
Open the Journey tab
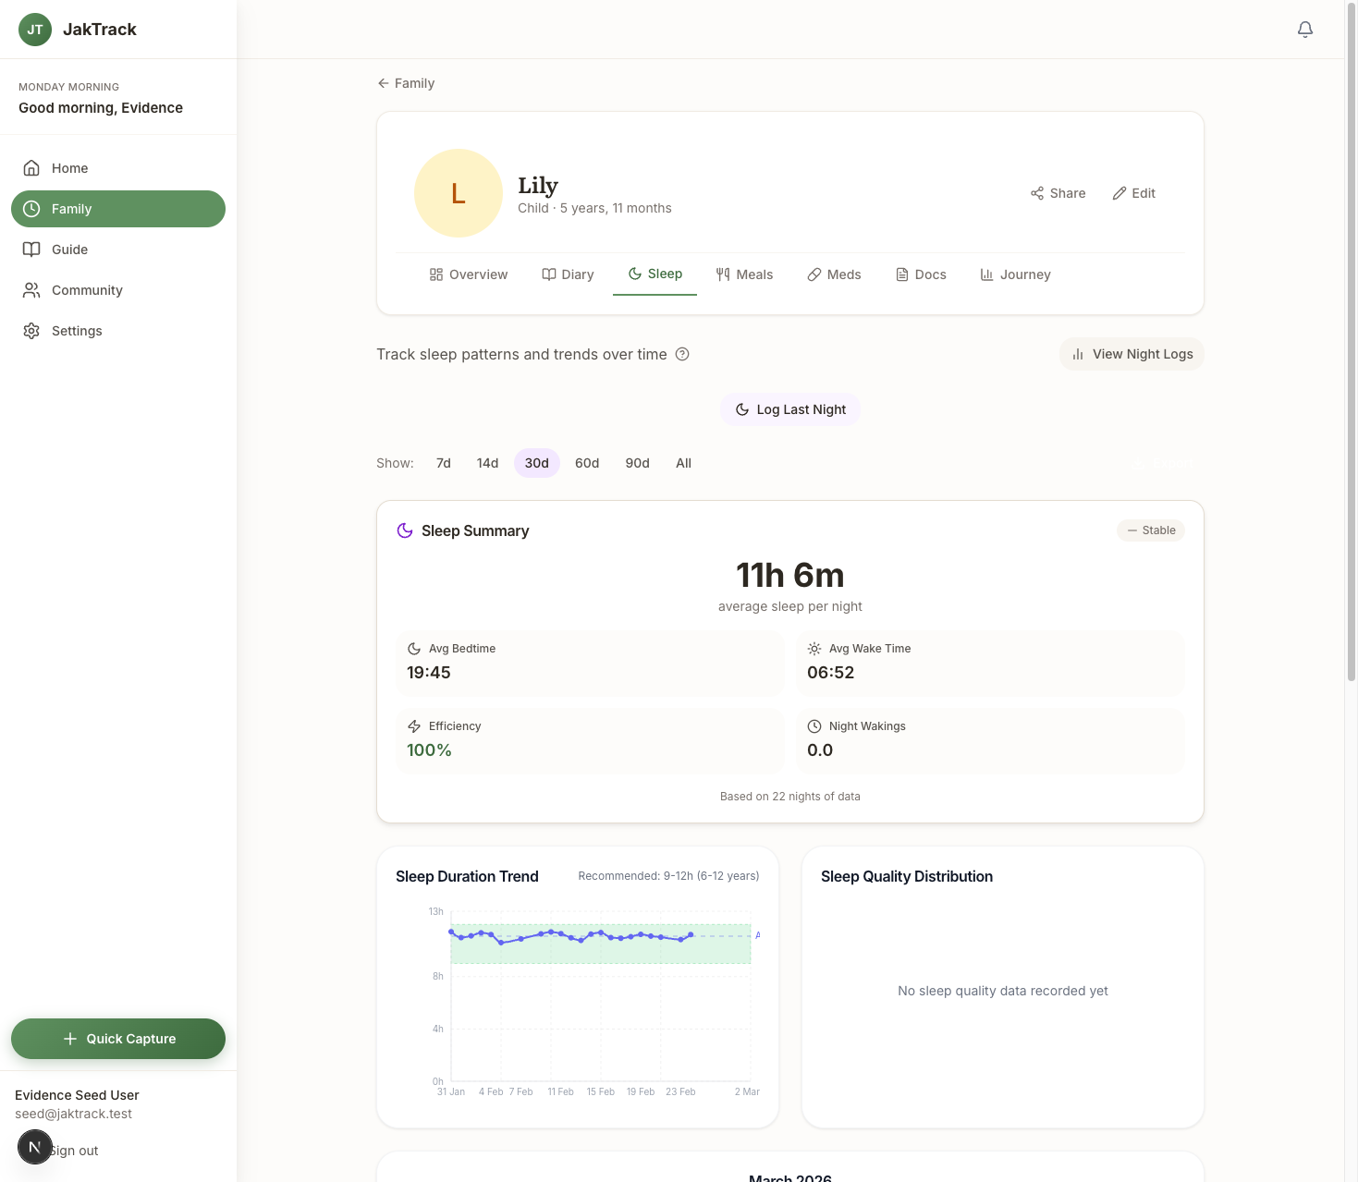(x=1015, y=274)
